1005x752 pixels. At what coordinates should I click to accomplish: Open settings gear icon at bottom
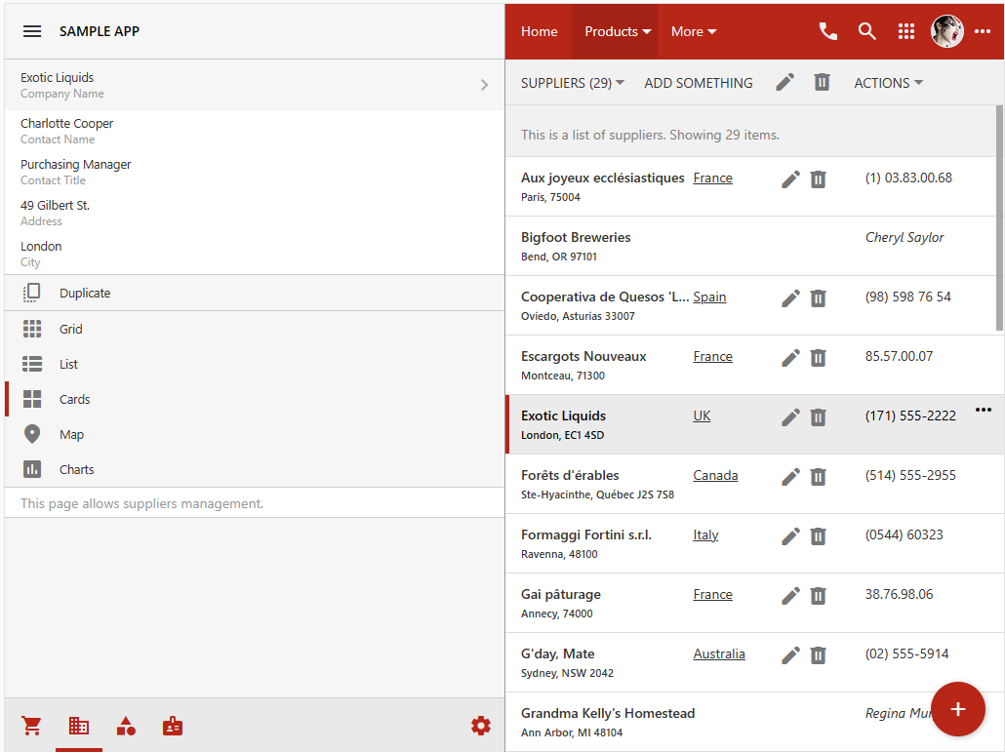pyautogui.click(x=480, y=726)
